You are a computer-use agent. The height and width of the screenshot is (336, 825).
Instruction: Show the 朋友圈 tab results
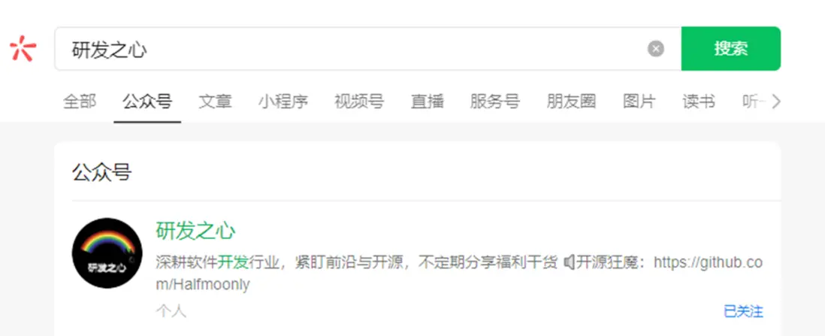click(571, 101)
